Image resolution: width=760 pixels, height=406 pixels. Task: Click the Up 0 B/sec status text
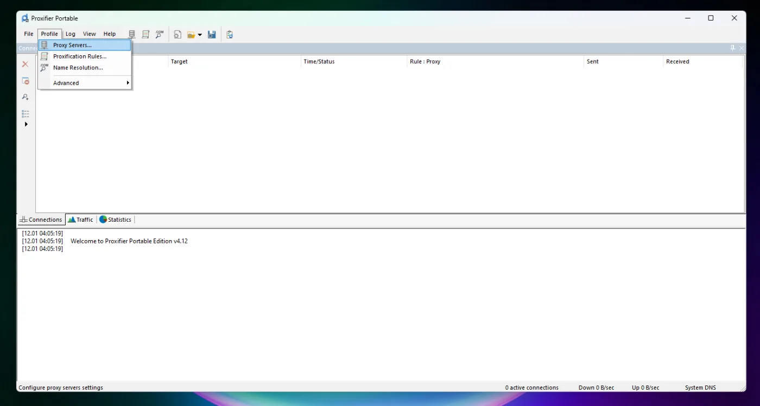645,388
